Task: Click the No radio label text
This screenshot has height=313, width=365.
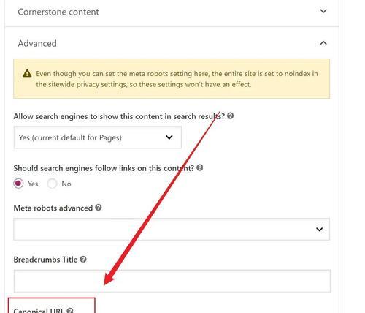Action: [x=66, y=184]
